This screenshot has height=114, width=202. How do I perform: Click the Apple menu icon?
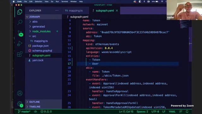(x=14, y=2)
